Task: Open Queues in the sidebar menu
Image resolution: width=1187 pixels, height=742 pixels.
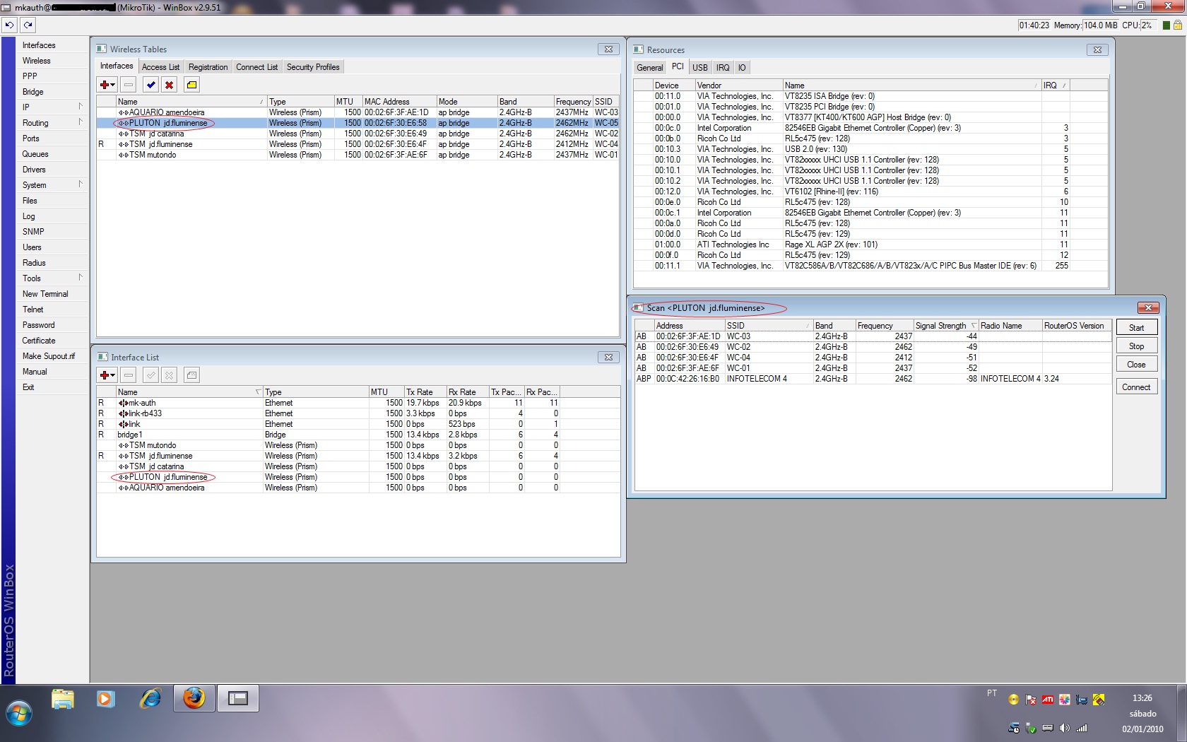Action: coord(35,154)
